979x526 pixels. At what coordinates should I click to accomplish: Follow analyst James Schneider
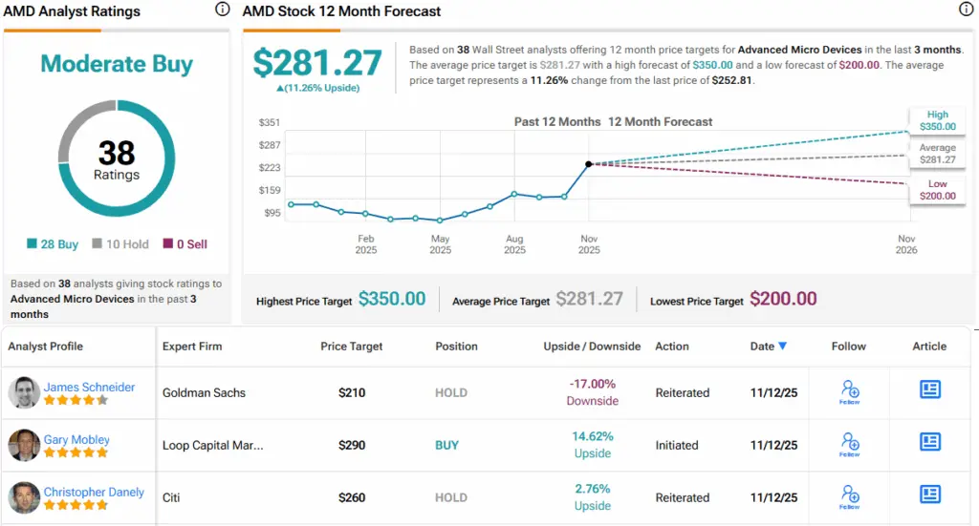click(x=849, y=390)
